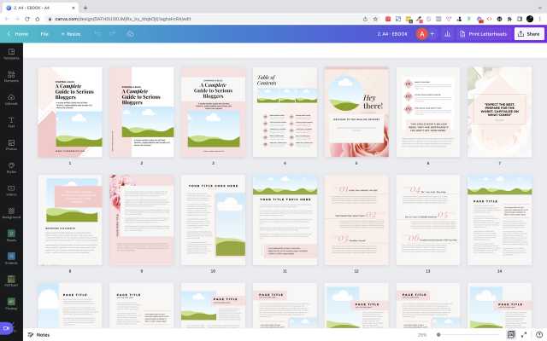Image resolution: width=547 pixels, height=341 pixels.
Task: Go back to Home
Action: click(18, 34)
